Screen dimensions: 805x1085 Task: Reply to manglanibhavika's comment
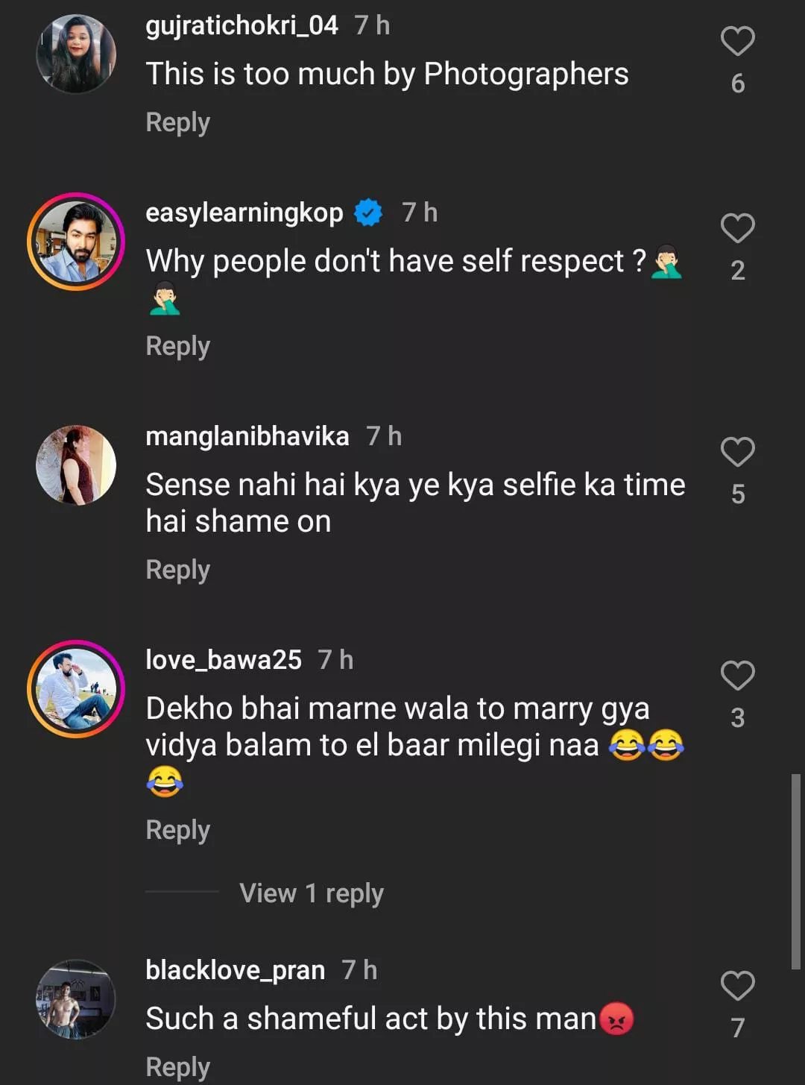177,570
